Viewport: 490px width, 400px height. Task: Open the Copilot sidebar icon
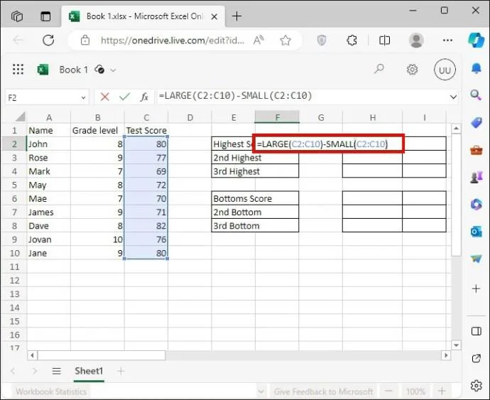click(x=477, y=40)
